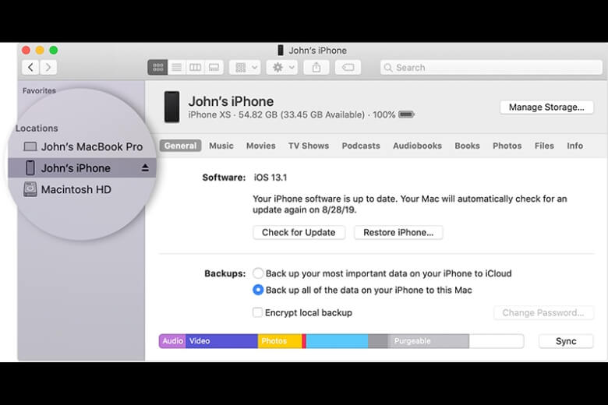Switch to the Photos tab
608x405 pixels.
tap(507, 146)
